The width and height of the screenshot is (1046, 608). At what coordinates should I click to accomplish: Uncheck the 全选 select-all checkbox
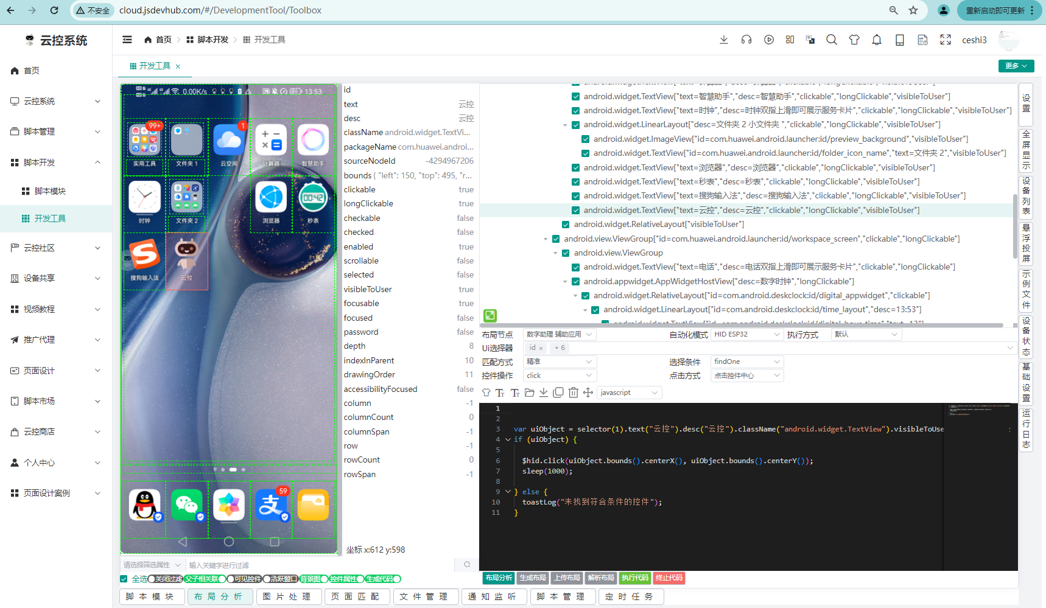pos(124,579)
